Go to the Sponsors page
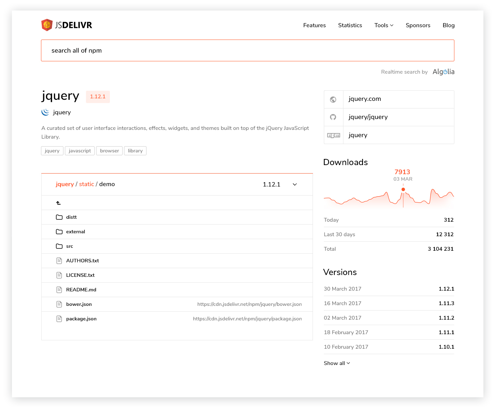 418,25
